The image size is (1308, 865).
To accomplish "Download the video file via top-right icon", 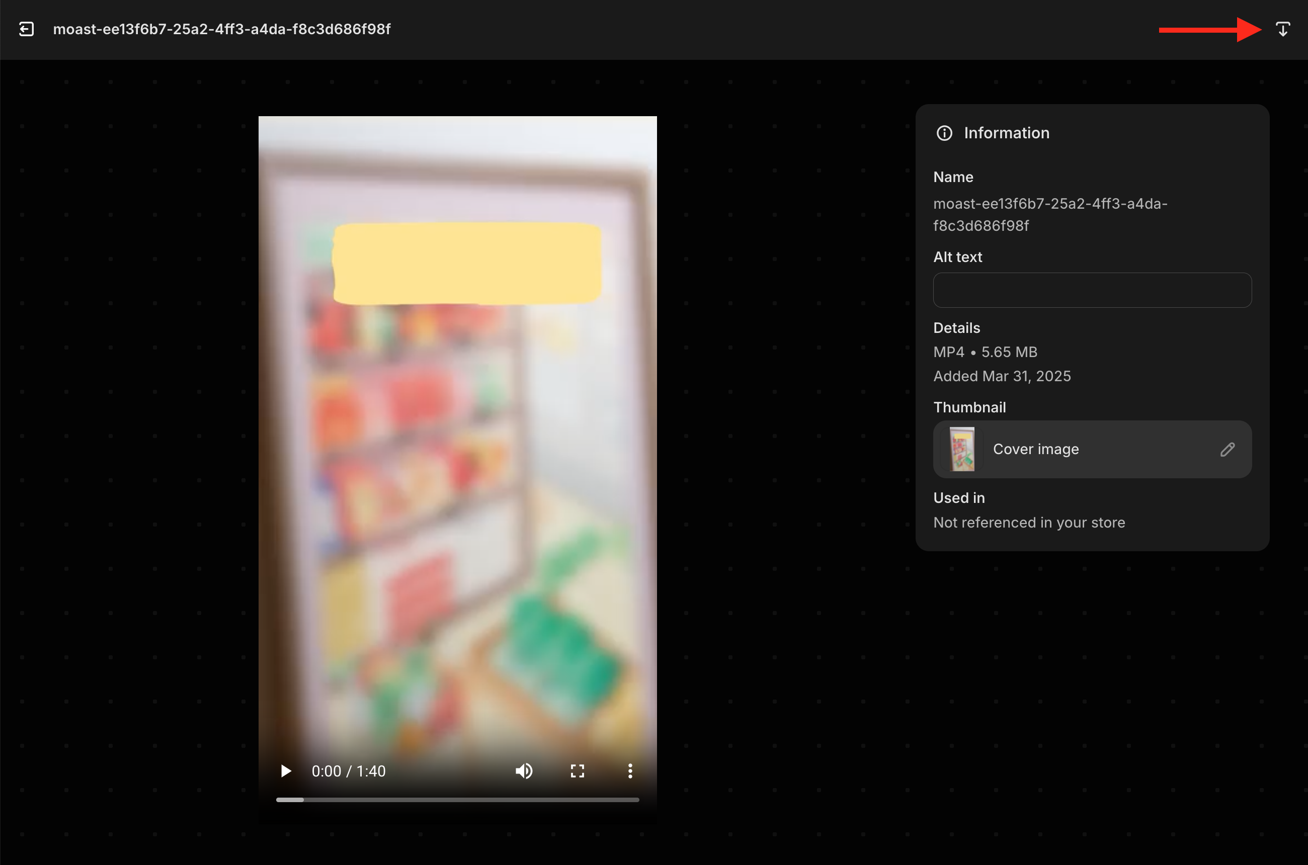I will pyautogui.click(x=1283, y=29).
